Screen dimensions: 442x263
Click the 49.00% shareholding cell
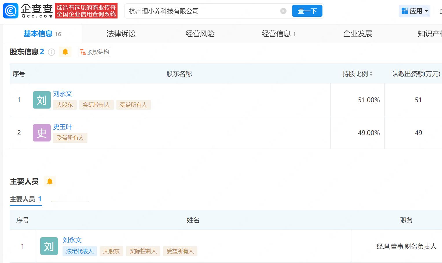point(357,133)
